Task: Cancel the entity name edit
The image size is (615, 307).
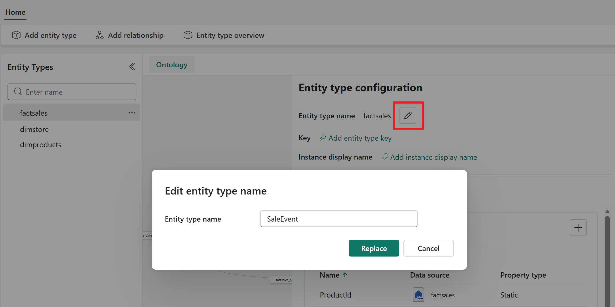Action: pyautogui.click(x=428, y=248)
